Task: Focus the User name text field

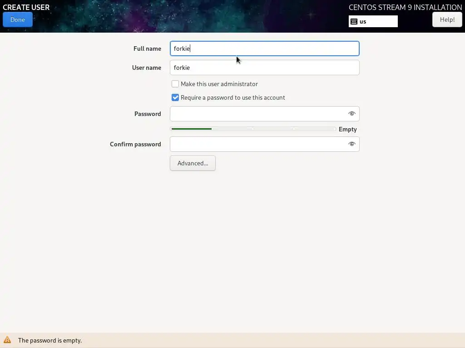Action: tap(265, 68)
